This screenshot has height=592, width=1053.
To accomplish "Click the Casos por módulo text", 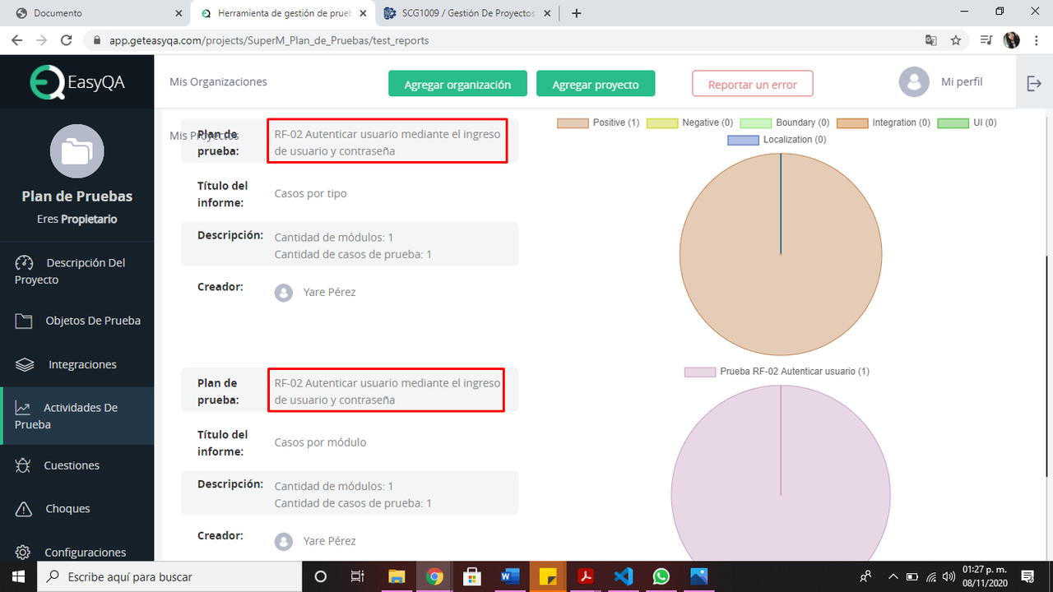I will pos(320,442).
